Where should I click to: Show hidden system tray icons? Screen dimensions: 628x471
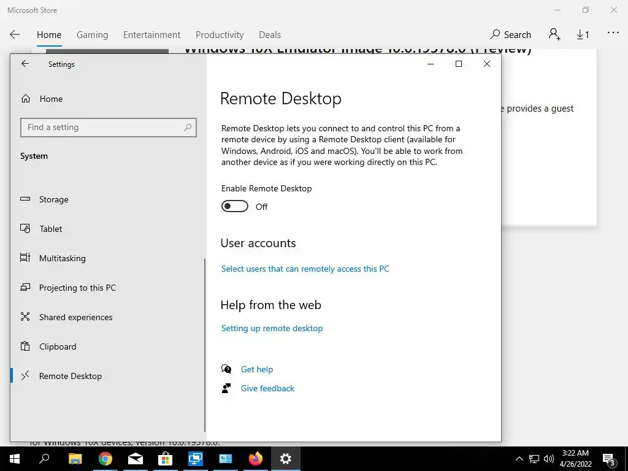point(519,459)
